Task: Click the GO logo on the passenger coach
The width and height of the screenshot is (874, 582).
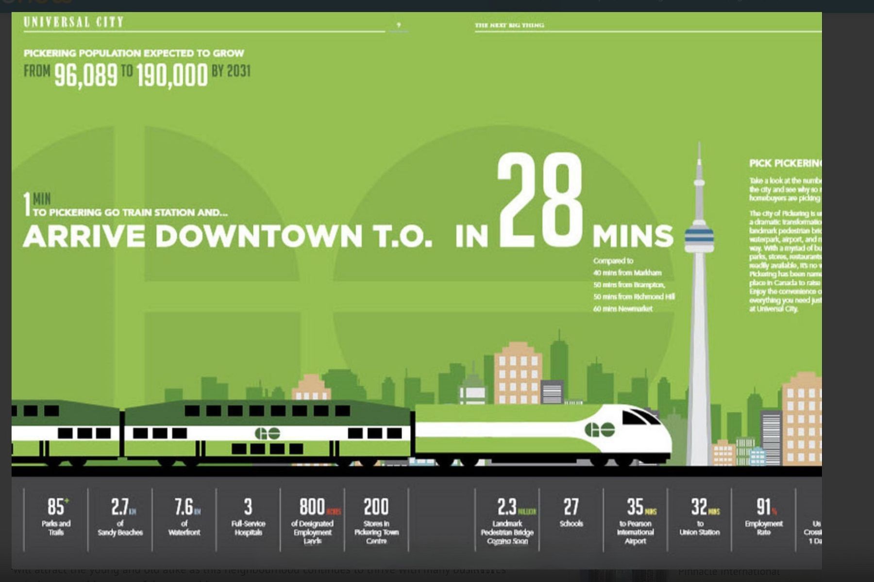Action: pyautogui.click(x=268, y=433)
